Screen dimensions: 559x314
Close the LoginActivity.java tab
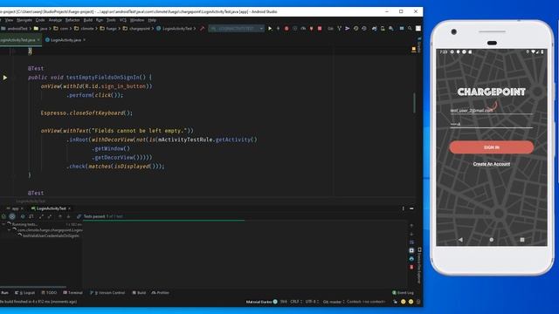[x=85, y=40]
